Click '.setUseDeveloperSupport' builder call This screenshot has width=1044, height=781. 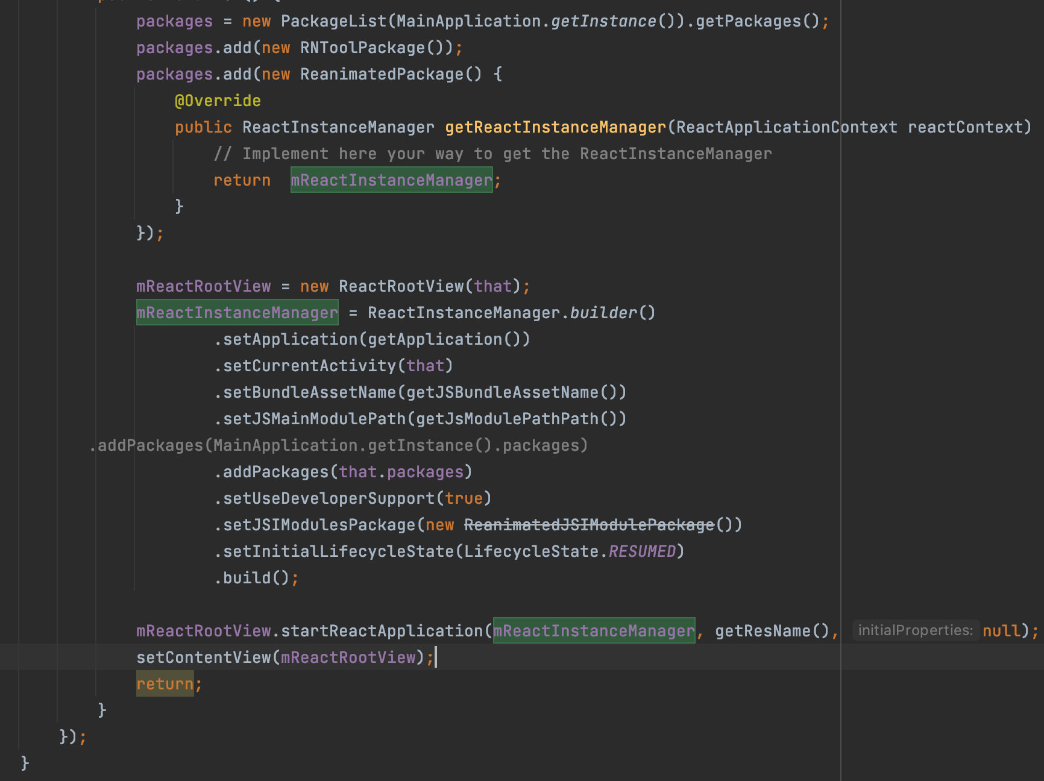point(324,498)
